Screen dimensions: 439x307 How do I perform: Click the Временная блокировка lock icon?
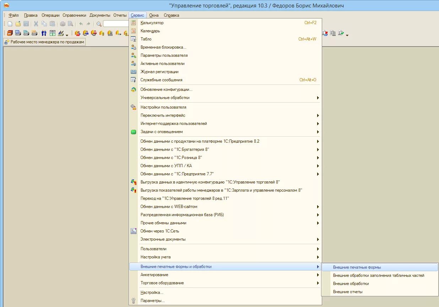tap(134, 47)
